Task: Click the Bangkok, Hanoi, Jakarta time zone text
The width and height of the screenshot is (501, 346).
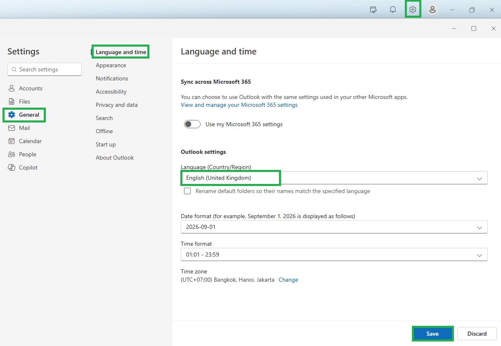Action: 227,280
